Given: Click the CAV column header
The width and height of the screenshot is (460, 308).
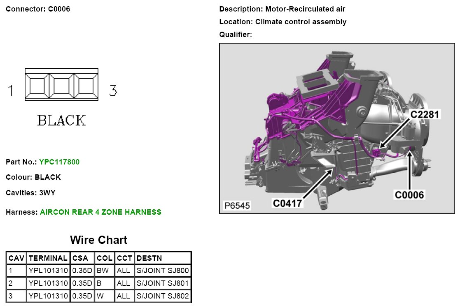Looking at the screenshot, I should coord(16,258).
